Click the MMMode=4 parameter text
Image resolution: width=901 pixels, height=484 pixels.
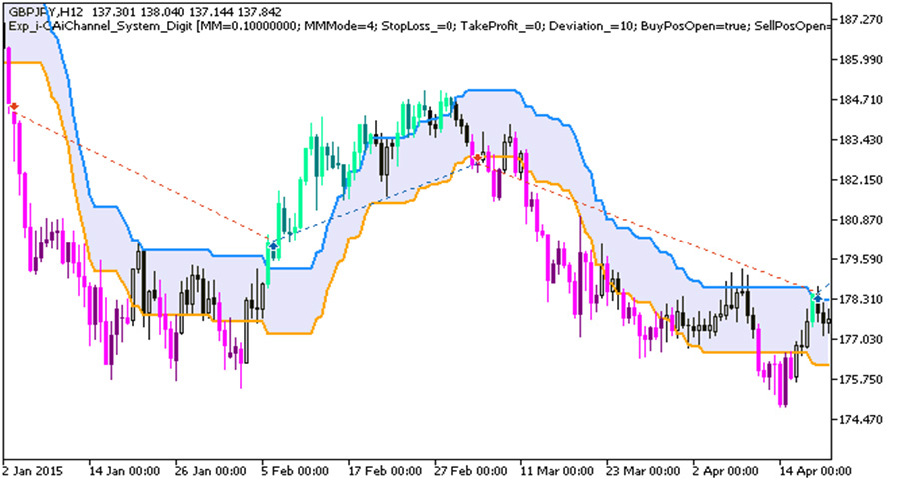[x=338, y=26]
